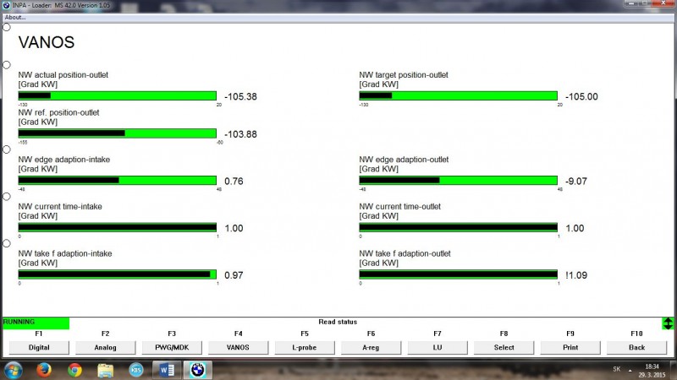The width and height of the screenshot is (677, 380).
Task: Click the SK language indicator
Action: pos(617,369)
